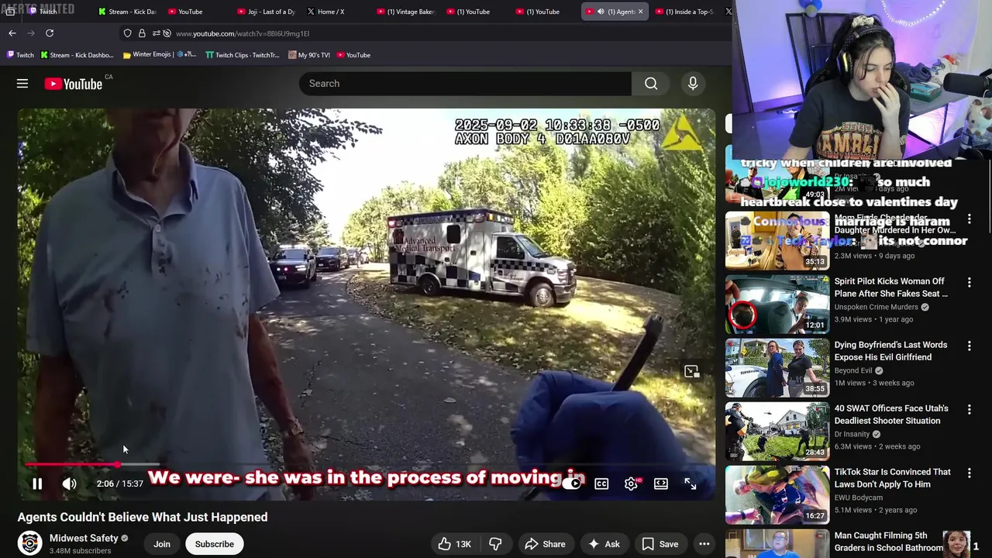Image resolution: width=992 pixels, height=558 pixels.
Task: Open the YouTube hamburger guide menu
Action: tap(22, 84)
